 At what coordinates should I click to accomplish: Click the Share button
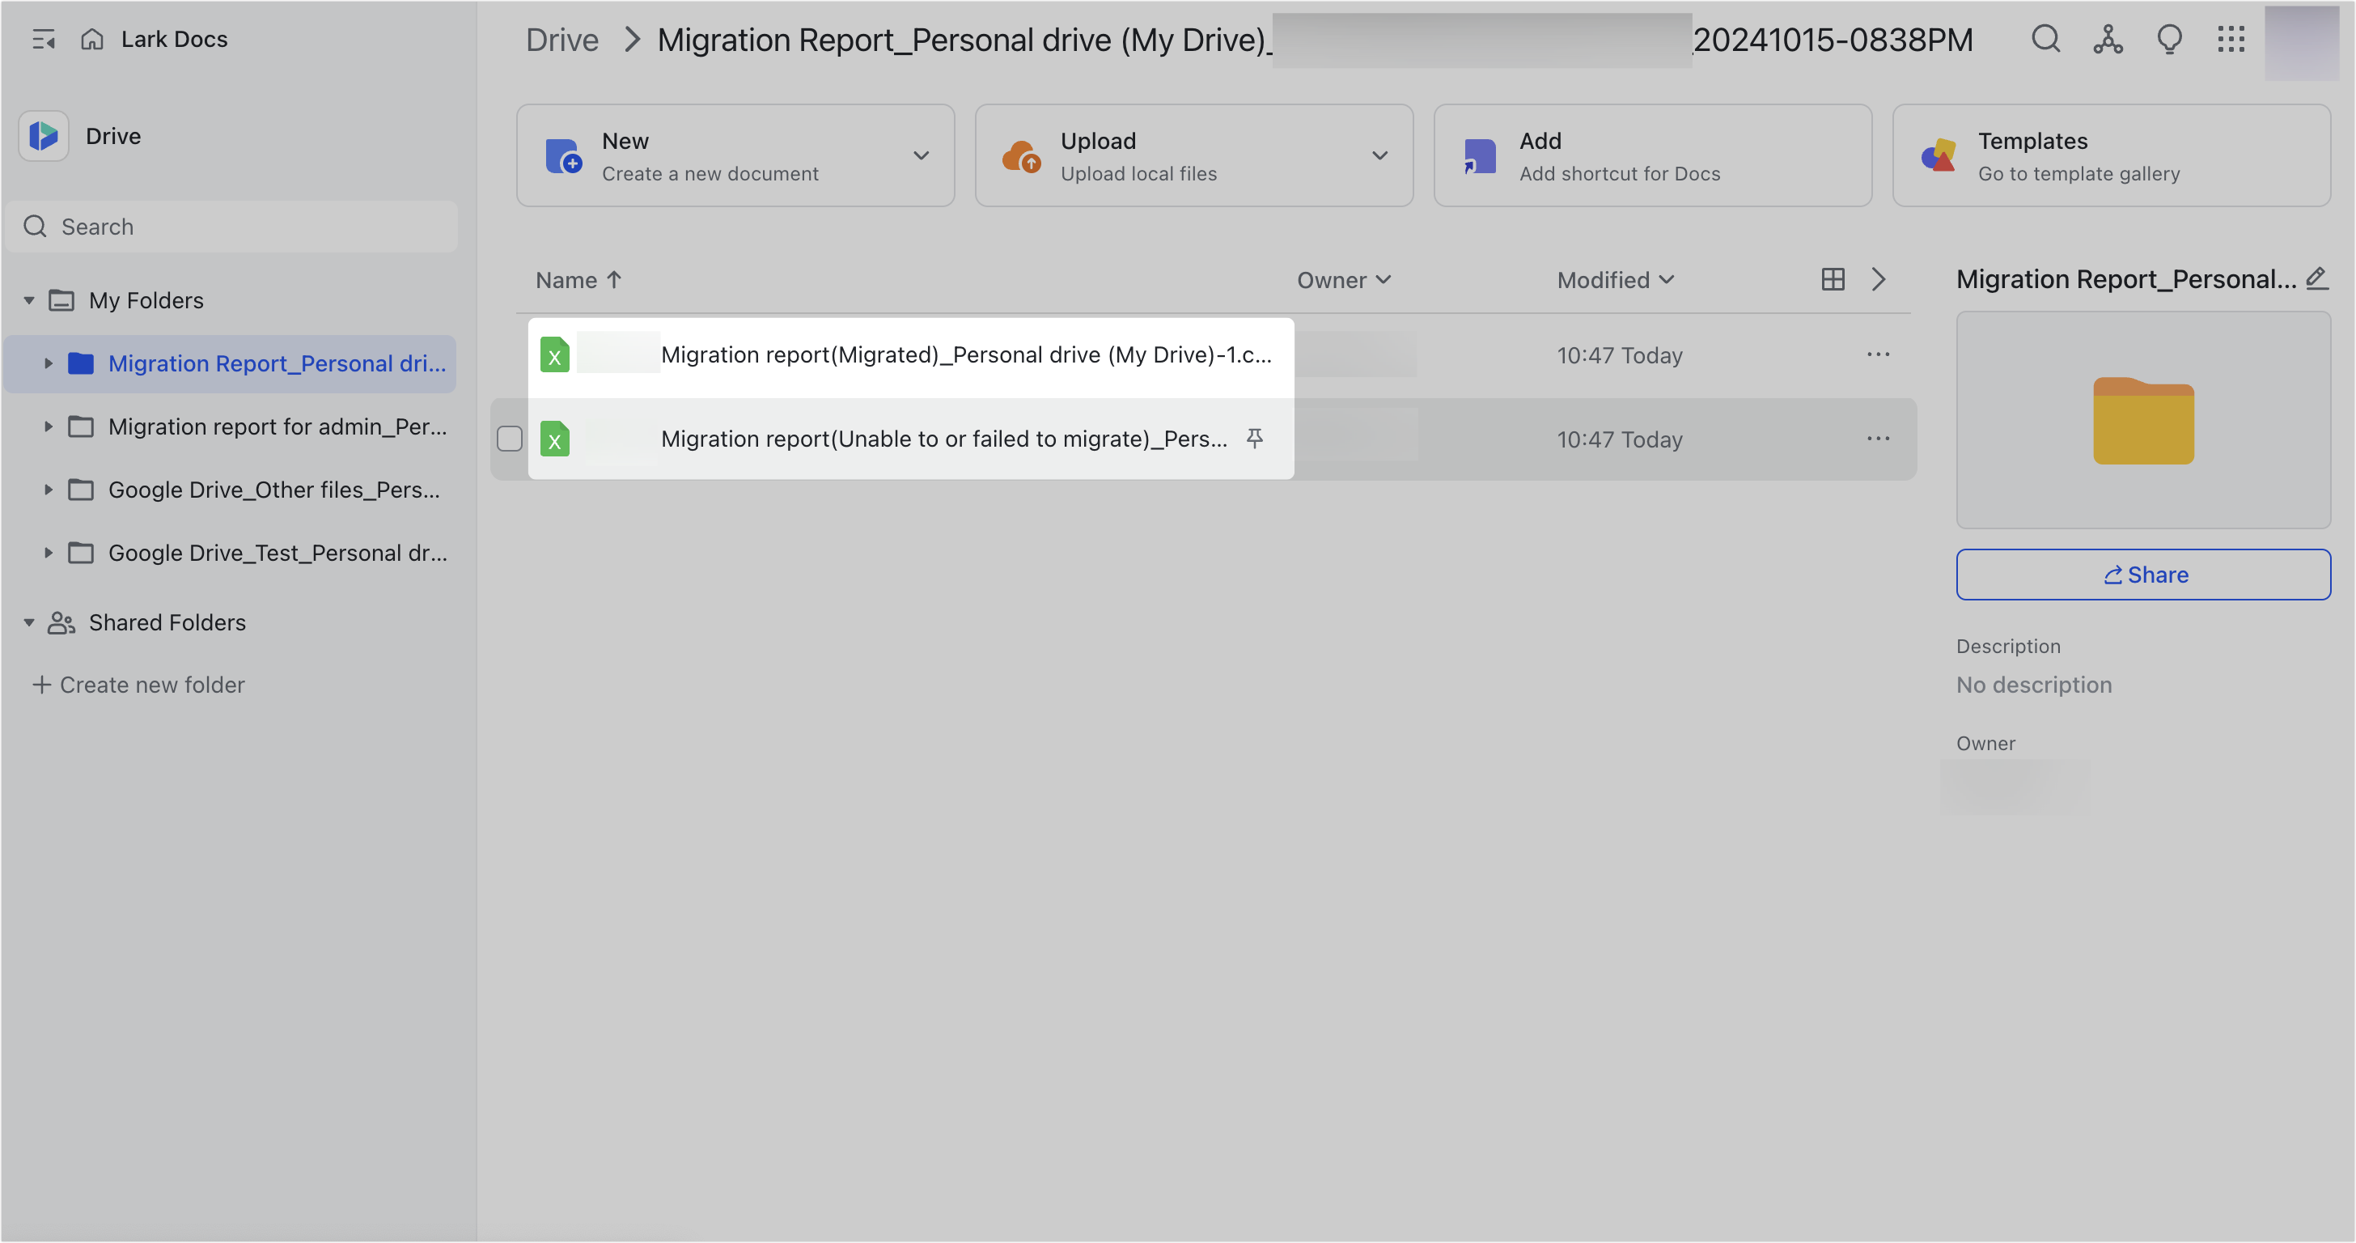point(2143,575)
